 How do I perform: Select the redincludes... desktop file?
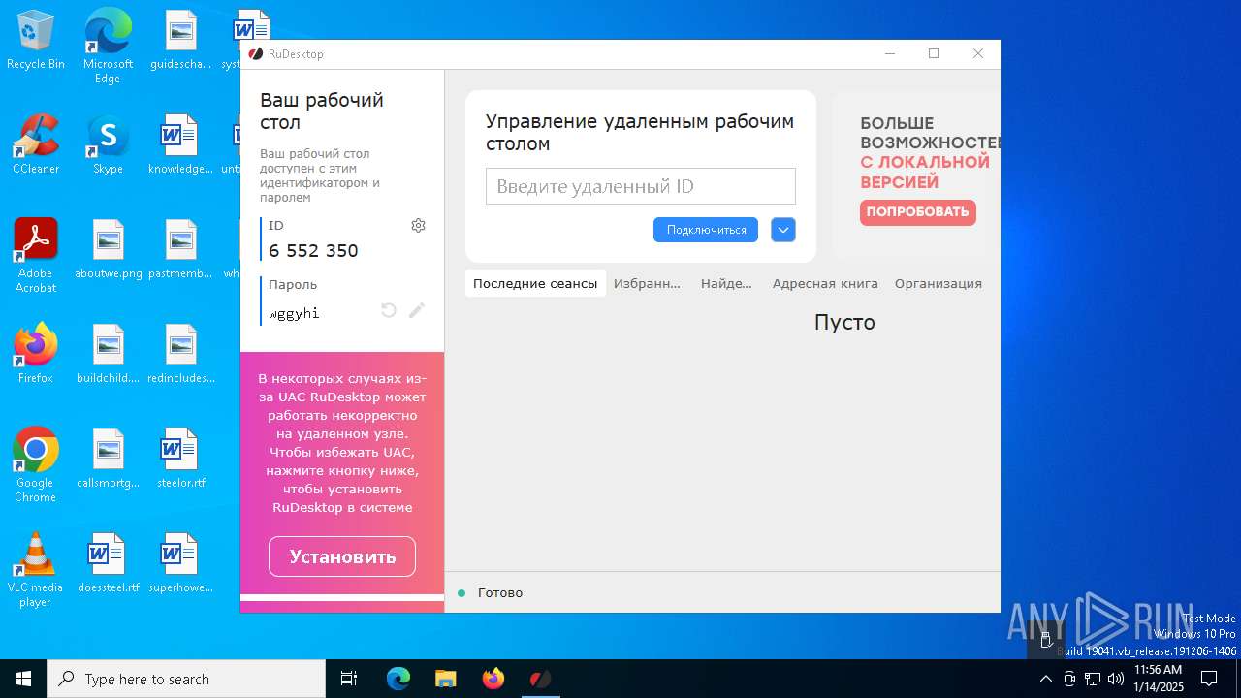click(180, 354)
